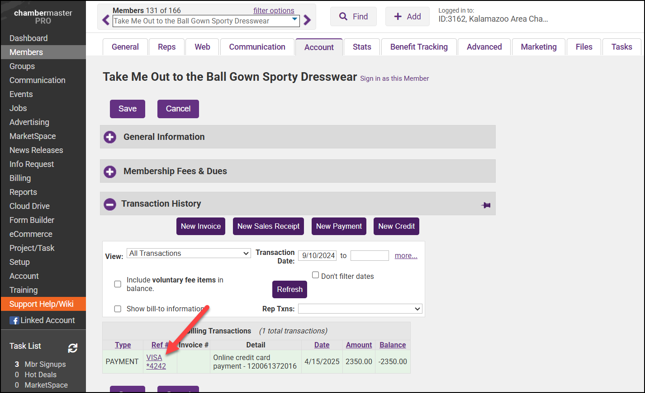Enable Include voluntary fee items checkbox
Screen dimensions: 645x393
118,284
